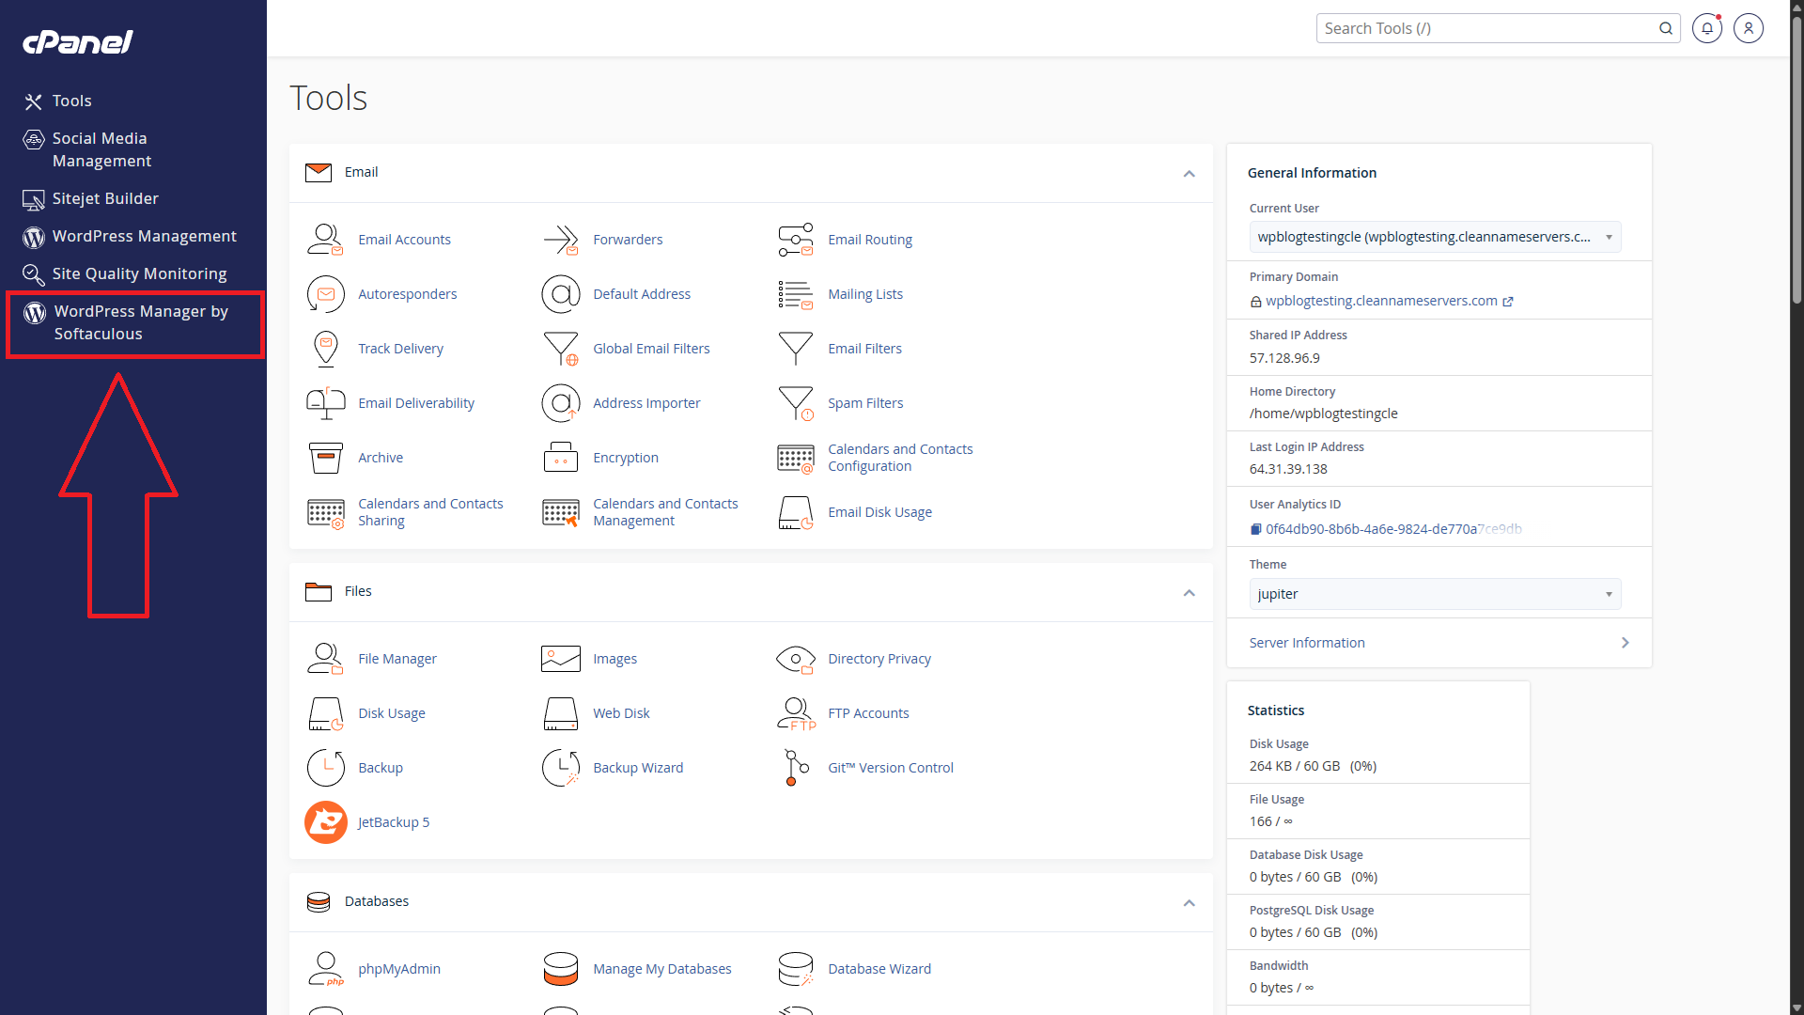
Task: Open the Spam Filters funnel icon
Action: 795,403
